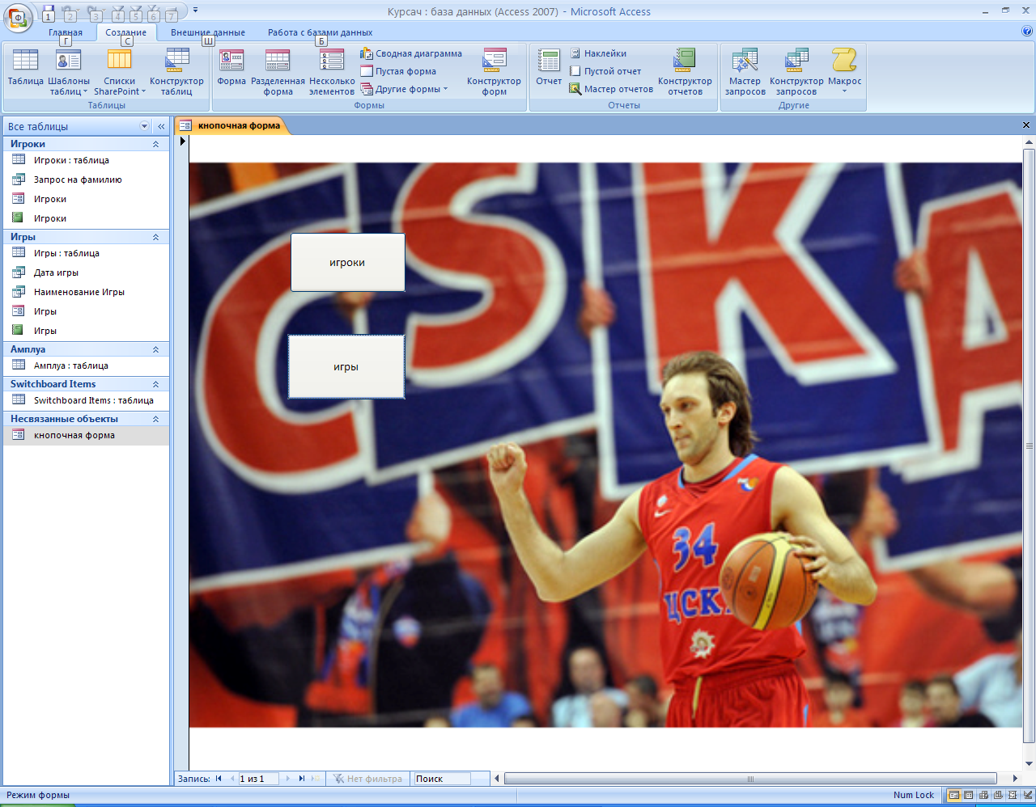1036x807 pixels.
Task: Select Игроки : таблица in navigation pane
Action: [87, 160]
